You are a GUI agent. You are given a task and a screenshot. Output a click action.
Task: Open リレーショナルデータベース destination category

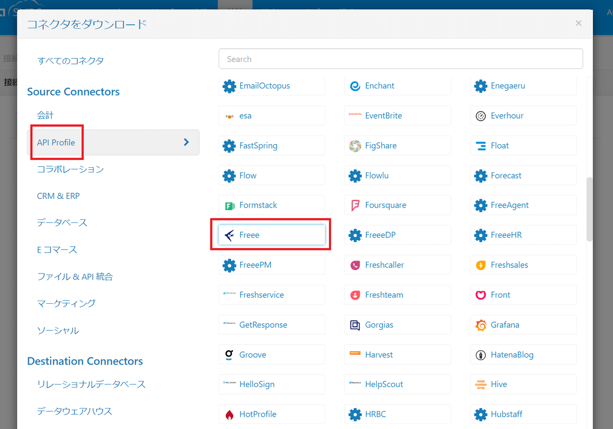91,384
